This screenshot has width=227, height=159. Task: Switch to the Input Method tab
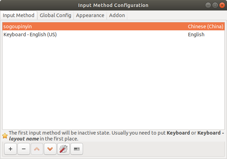click(x=18, y=15)
